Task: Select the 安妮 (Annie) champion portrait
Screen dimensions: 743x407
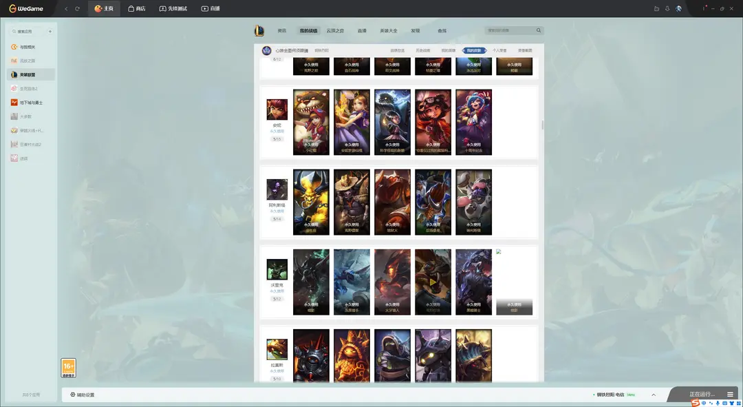Action: point(277,109)
